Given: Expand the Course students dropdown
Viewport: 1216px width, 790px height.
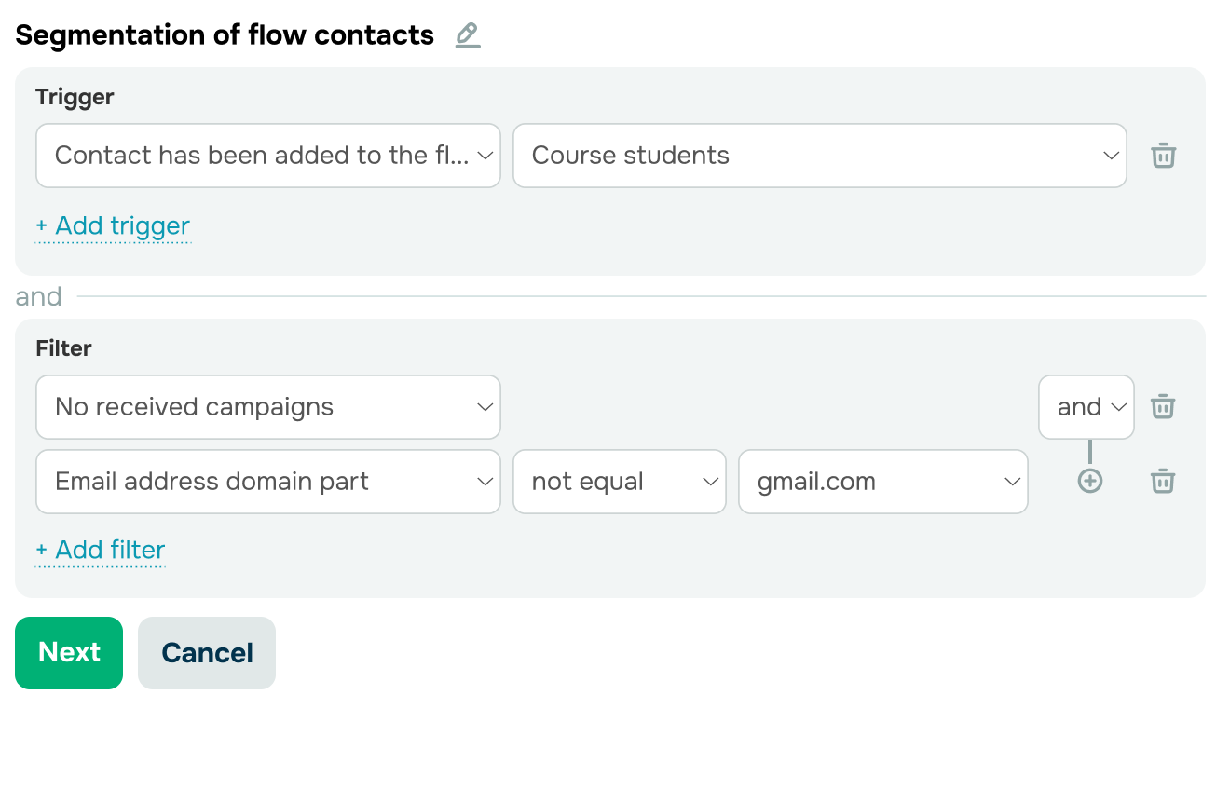Looking at the screenshot, I should [x=819, y=156].
